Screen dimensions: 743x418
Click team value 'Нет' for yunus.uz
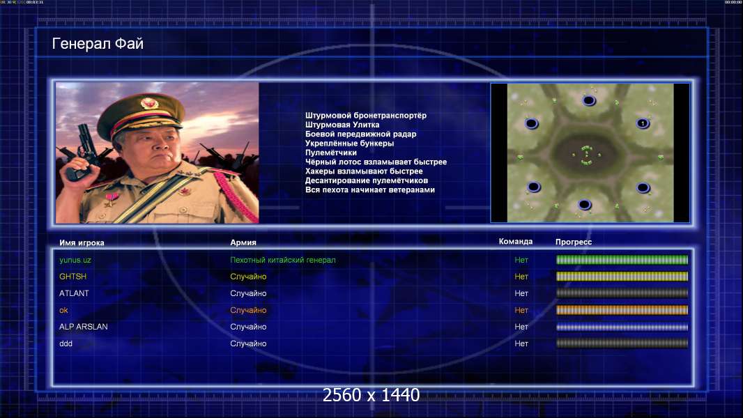pyautogui.click(x=521, y=260)
